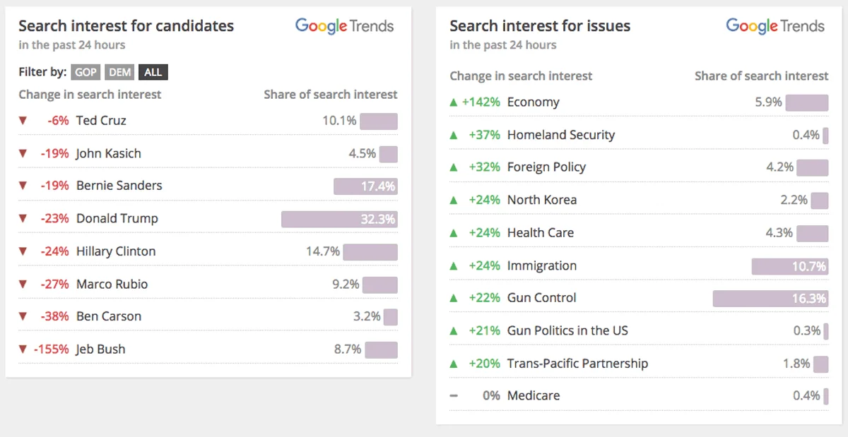848x437 pixels.
Task: Click the Marco Rubio candidate name
Action: pyautogui.click(x=112, y=285)
